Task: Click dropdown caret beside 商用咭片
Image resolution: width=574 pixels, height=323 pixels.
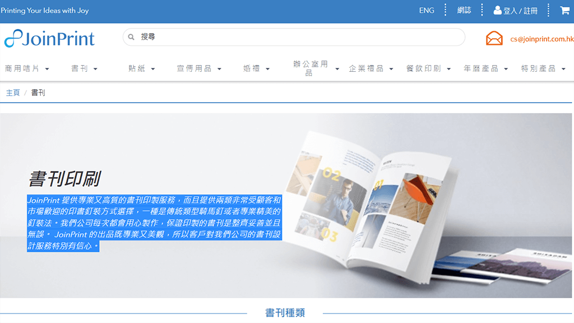Action: tap(47, 69)
